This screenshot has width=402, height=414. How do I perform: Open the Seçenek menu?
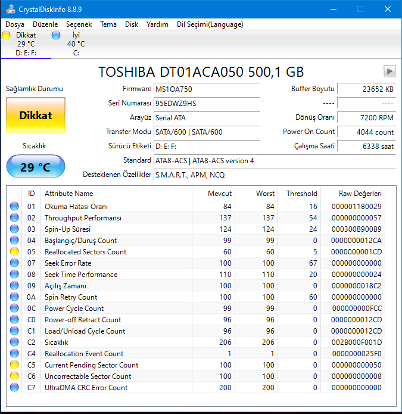(x=79, y=24)
